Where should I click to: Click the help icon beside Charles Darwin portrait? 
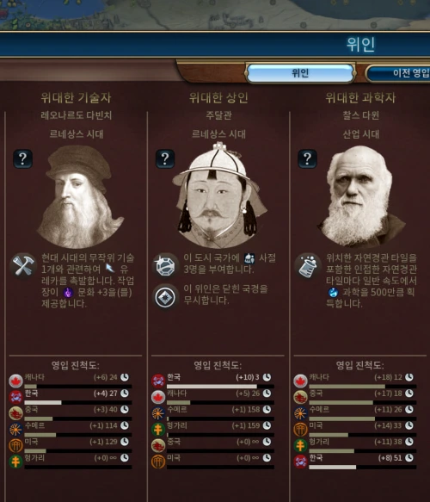(307, 158)
